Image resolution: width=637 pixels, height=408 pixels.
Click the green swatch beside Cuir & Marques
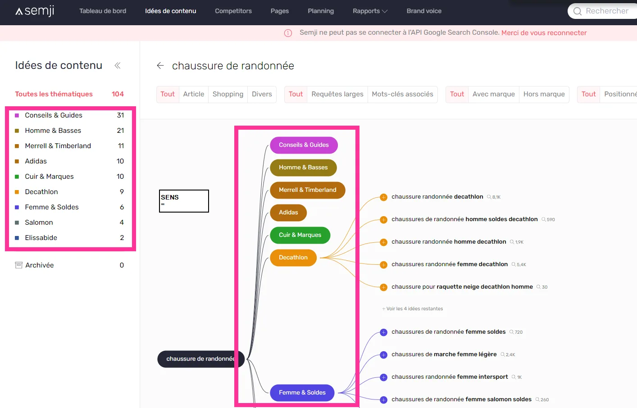click(x=17, y=177)
